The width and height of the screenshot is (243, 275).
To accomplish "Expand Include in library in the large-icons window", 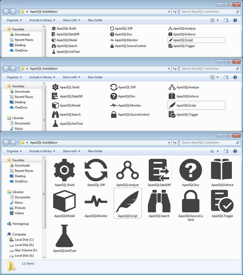I will [42, 151].
